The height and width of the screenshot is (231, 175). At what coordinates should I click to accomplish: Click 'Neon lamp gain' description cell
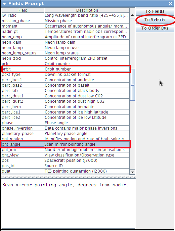87,42
